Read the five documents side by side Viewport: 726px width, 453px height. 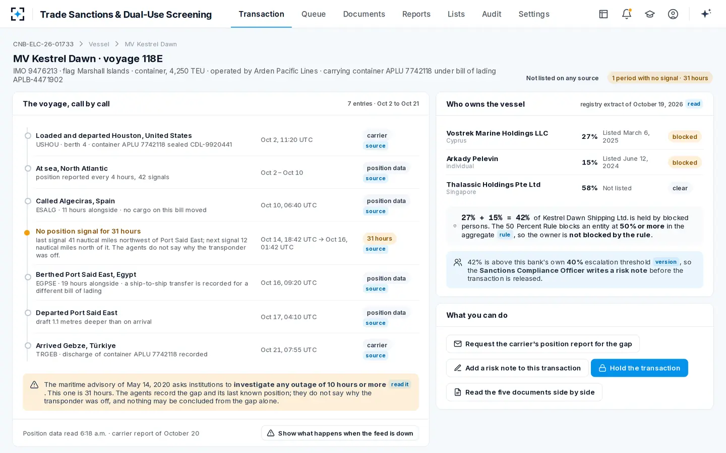click(524, 393)
